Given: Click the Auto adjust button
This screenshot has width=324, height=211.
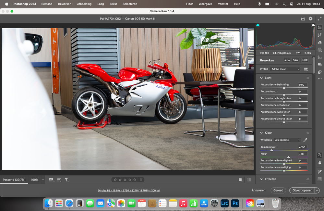Looking at the screenshot, I should point(287,60).
